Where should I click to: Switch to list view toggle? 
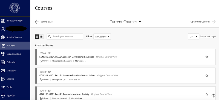(x=37, y=37)
